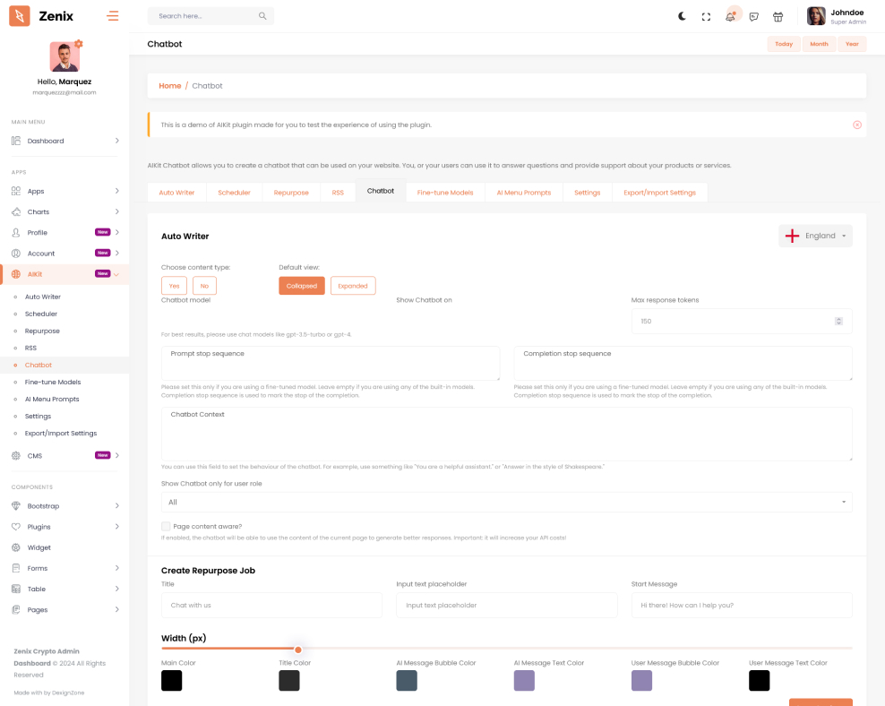Viewport: 885px width, 706px height.
Task: Click the settings gear on profile avatar
Action: (x=79, y=43)
